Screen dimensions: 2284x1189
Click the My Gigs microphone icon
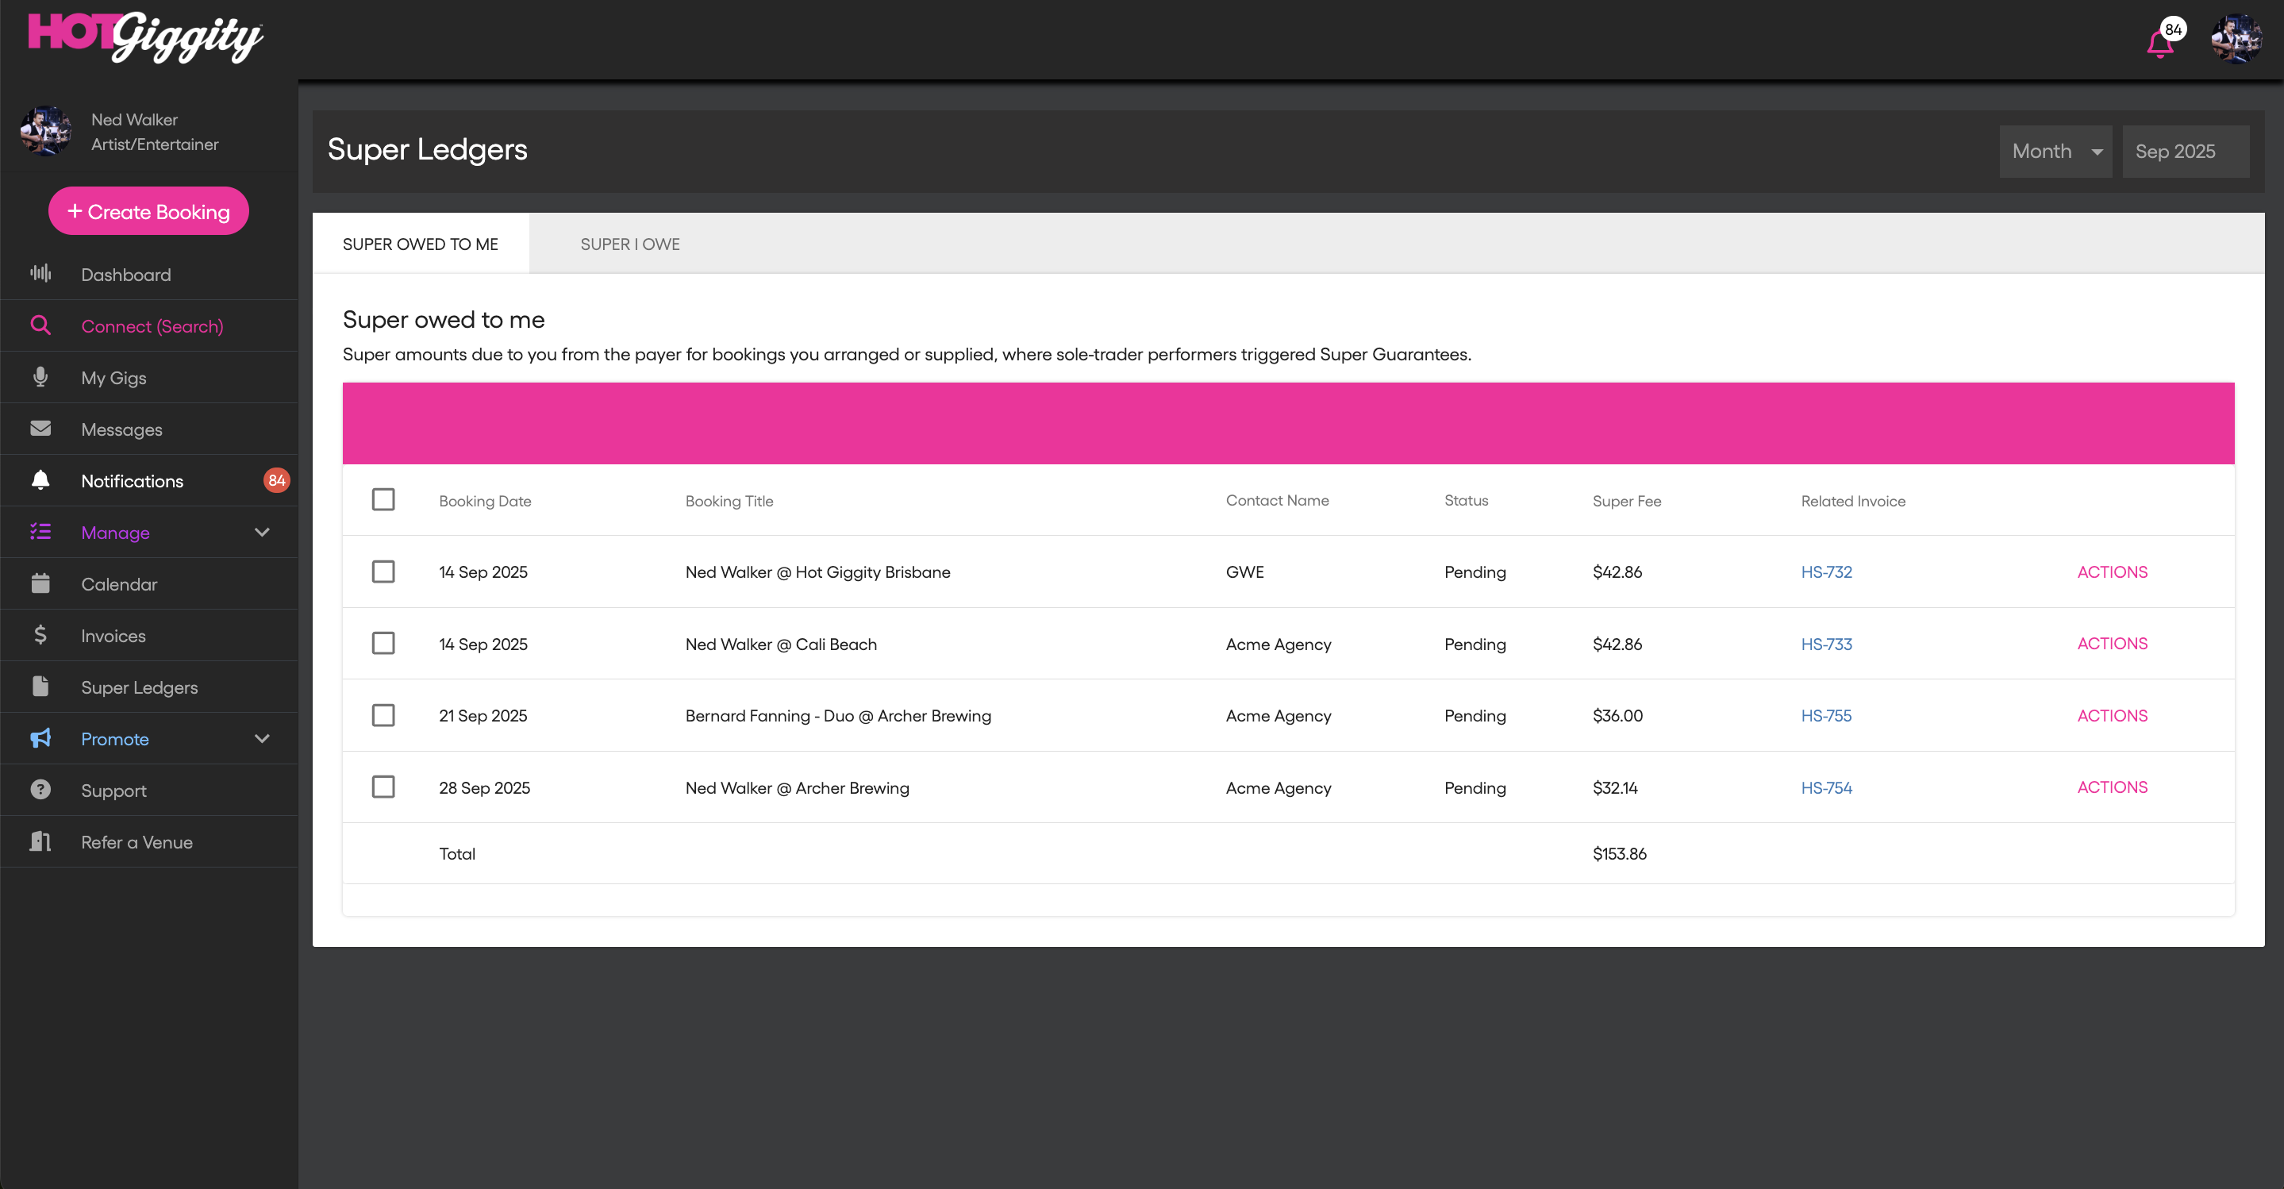click(40, 377)
